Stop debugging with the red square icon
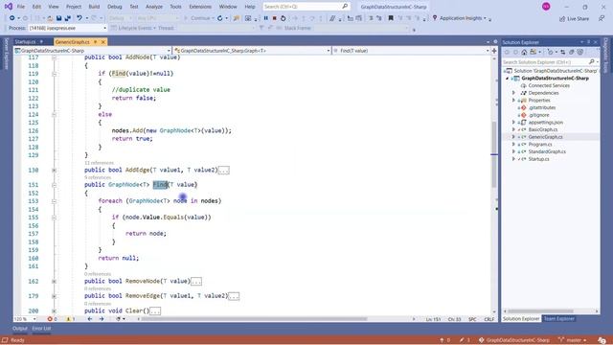Viewport: 613px width, 345px height. 275,18
